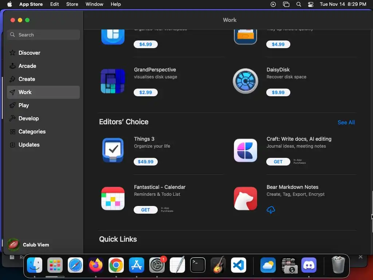Buy Things 3 for $49.99
Viewport: 373px width, 280px height.
(146, 162)
